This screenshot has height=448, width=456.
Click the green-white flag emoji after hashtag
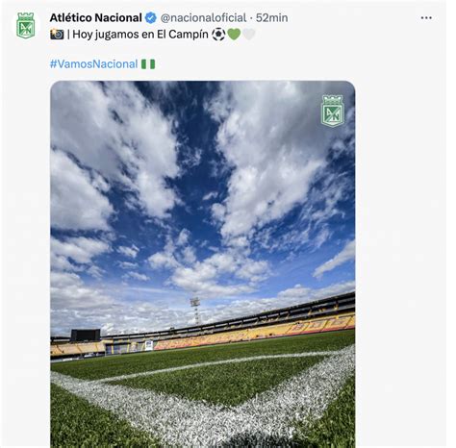point(148,64)
